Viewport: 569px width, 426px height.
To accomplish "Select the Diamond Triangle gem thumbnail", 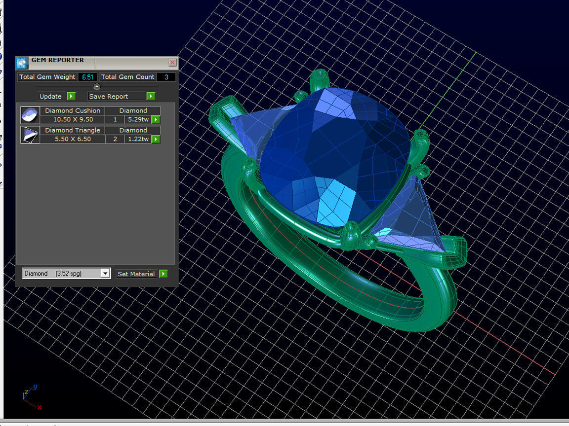I will [x=30, y=135].
